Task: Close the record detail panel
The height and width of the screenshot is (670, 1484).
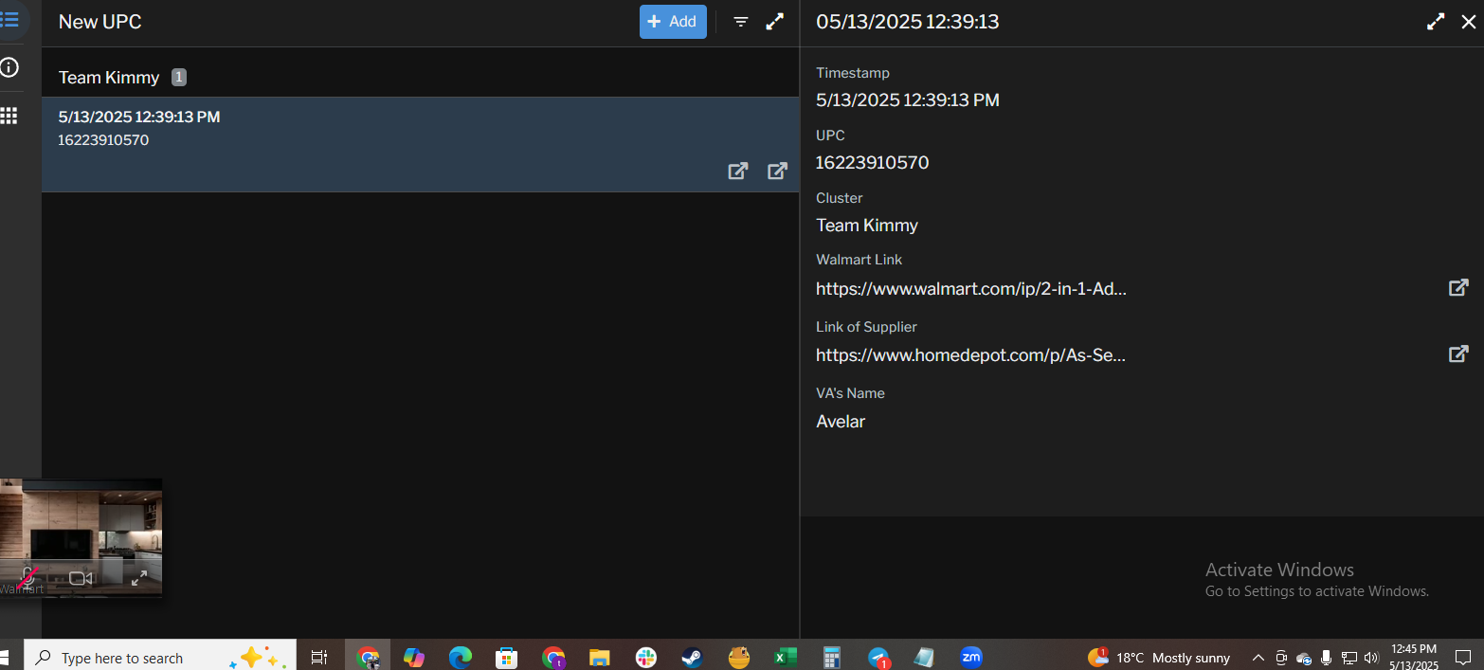Action: (1468, 22)
